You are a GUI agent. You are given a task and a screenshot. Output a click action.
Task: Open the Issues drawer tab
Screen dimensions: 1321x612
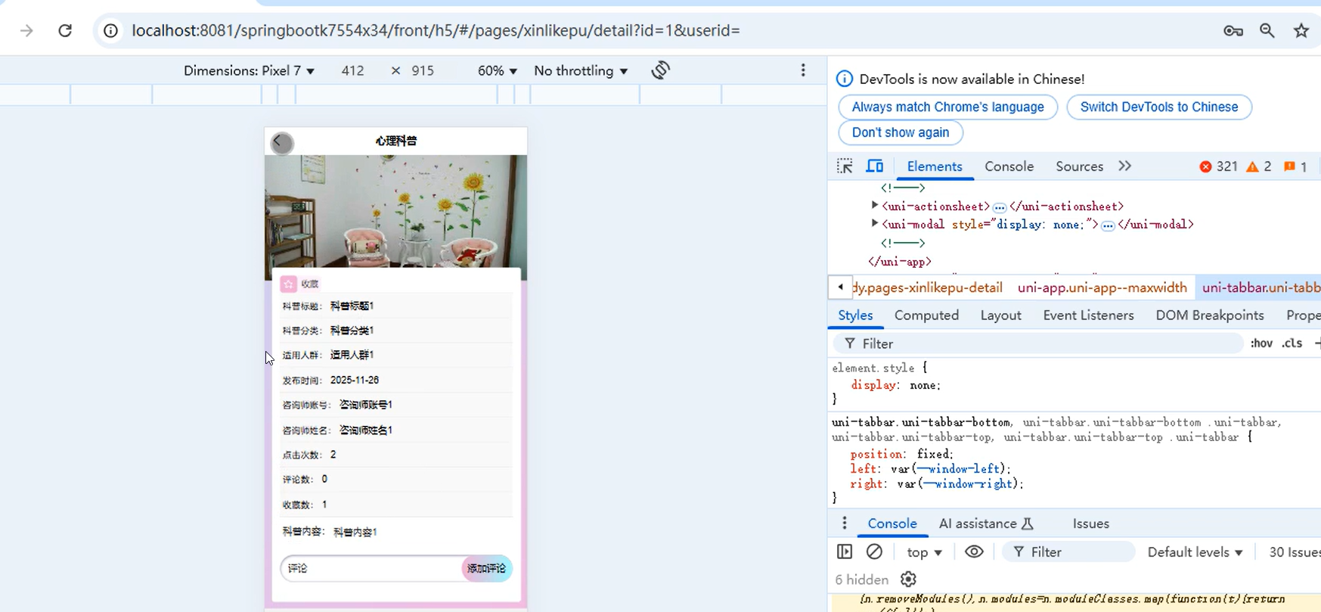point(1090,523)
